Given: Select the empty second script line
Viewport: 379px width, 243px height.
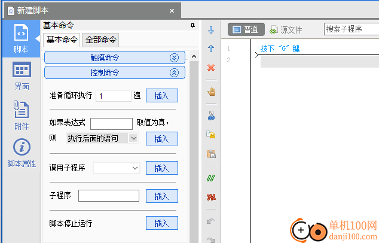Looking at the screenshot, I should (320, 62).
